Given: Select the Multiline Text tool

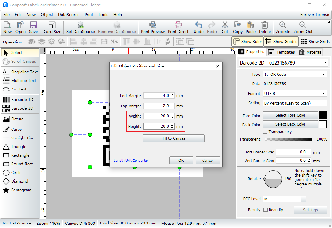Looking at the screenshot, I should coord(20,81).
